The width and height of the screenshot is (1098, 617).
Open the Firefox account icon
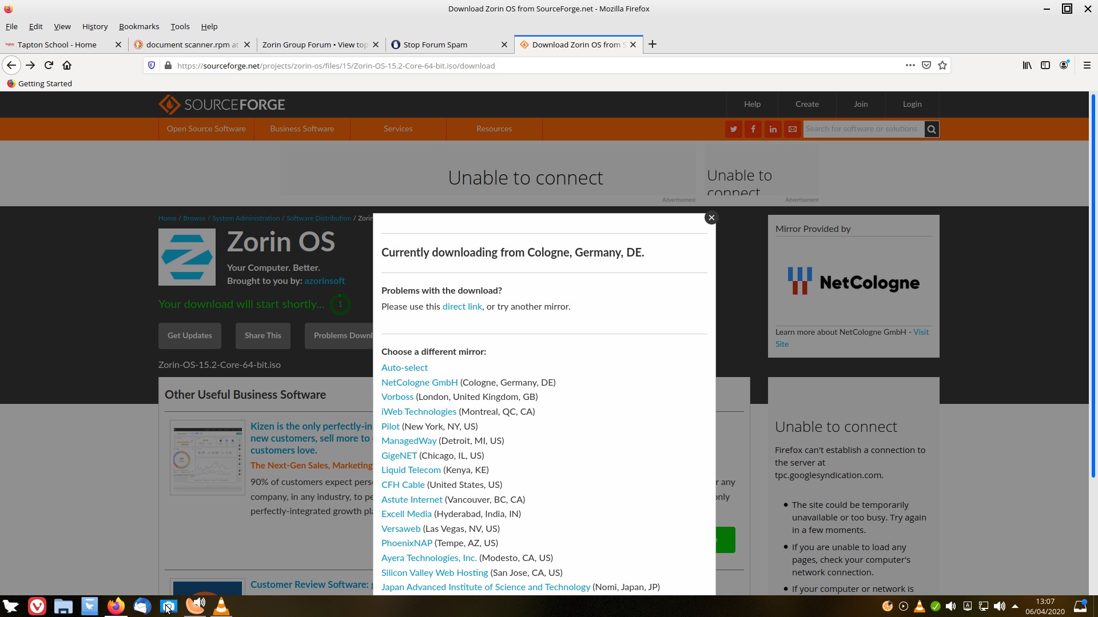coord(1064,65)
